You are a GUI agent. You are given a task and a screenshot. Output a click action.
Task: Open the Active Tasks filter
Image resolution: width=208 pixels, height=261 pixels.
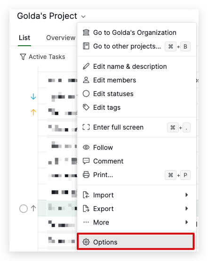(x=42, y=57)
